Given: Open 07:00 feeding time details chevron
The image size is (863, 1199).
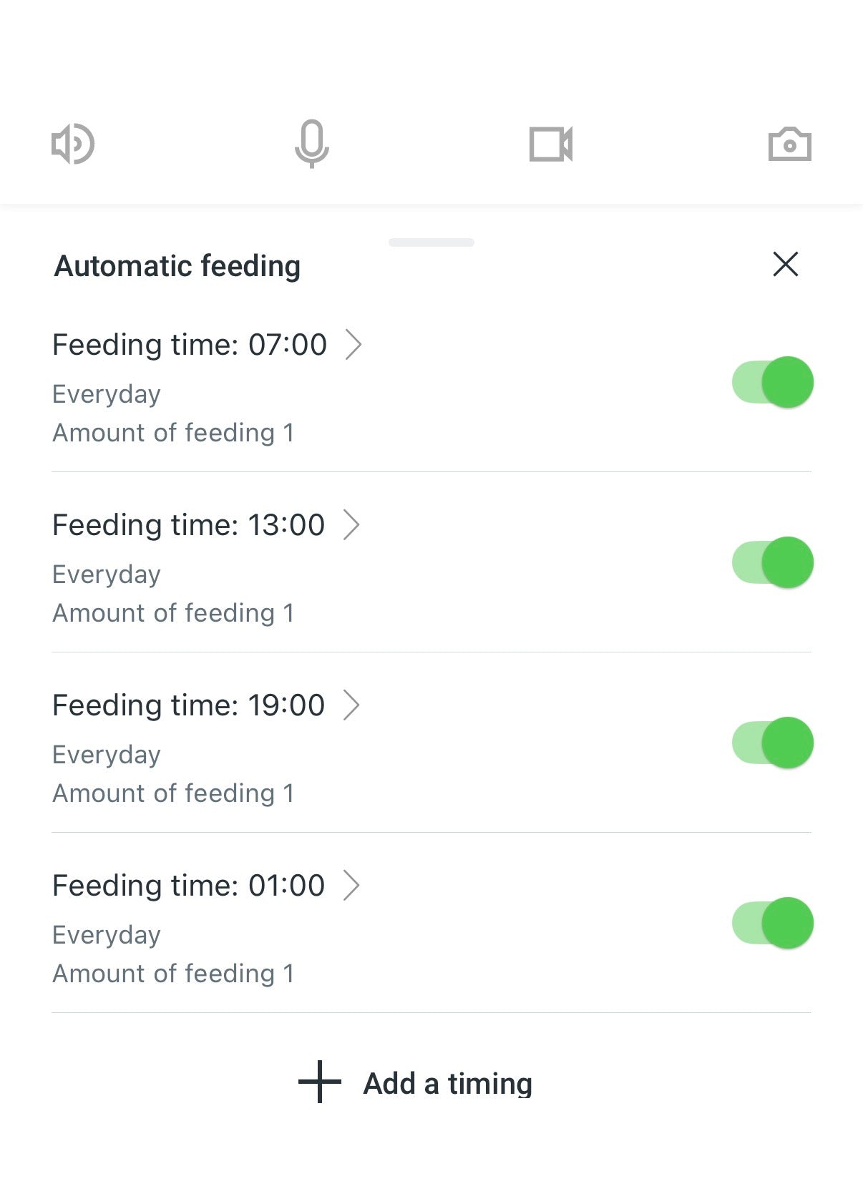Looking at the screenshot, I should pos(354,344).
